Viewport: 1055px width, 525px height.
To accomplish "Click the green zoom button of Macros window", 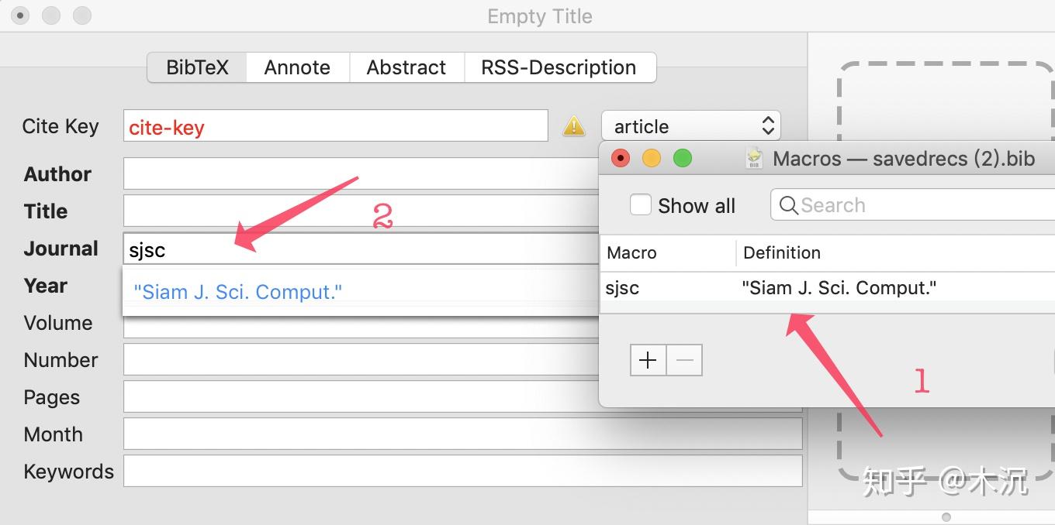I will (x=682, y=159).
